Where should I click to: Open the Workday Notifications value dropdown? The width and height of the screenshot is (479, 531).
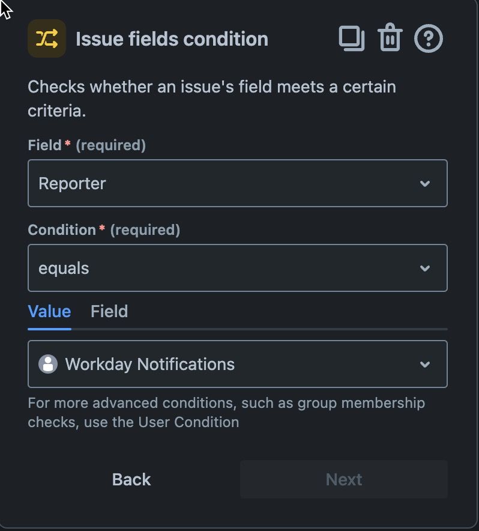(x=228, y=364)
